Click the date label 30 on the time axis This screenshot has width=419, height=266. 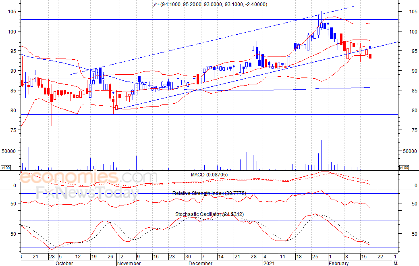[x=188, y=257]
